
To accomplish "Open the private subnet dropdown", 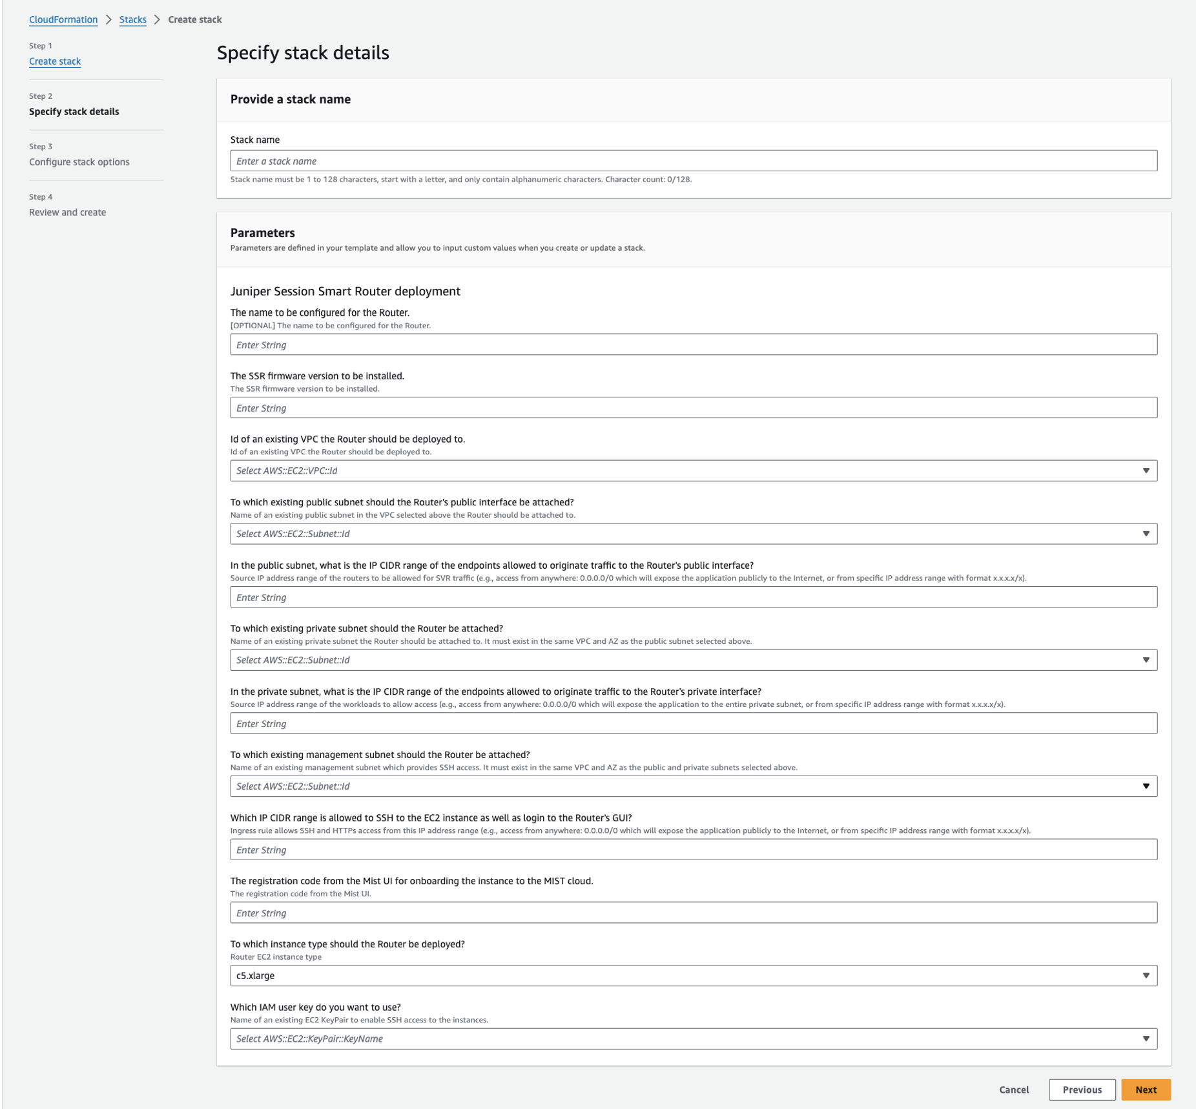I will (x=693, y=660).
